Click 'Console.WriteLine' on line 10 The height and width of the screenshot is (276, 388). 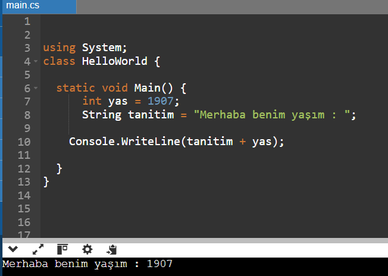click(124, 142)
